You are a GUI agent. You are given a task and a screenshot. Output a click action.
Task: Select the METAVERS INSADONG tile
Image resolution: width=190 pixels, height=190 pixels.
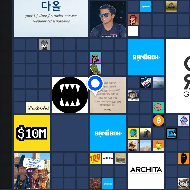point(38,108)
